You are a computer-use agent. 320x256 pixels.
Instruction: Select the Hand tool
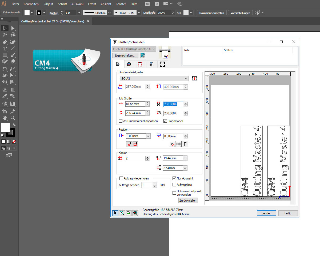click(5, 118)
